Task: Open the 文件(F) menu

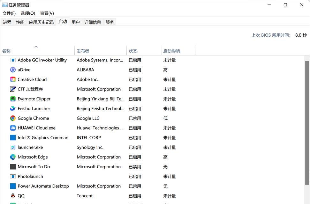Action: tap(9, 13)
